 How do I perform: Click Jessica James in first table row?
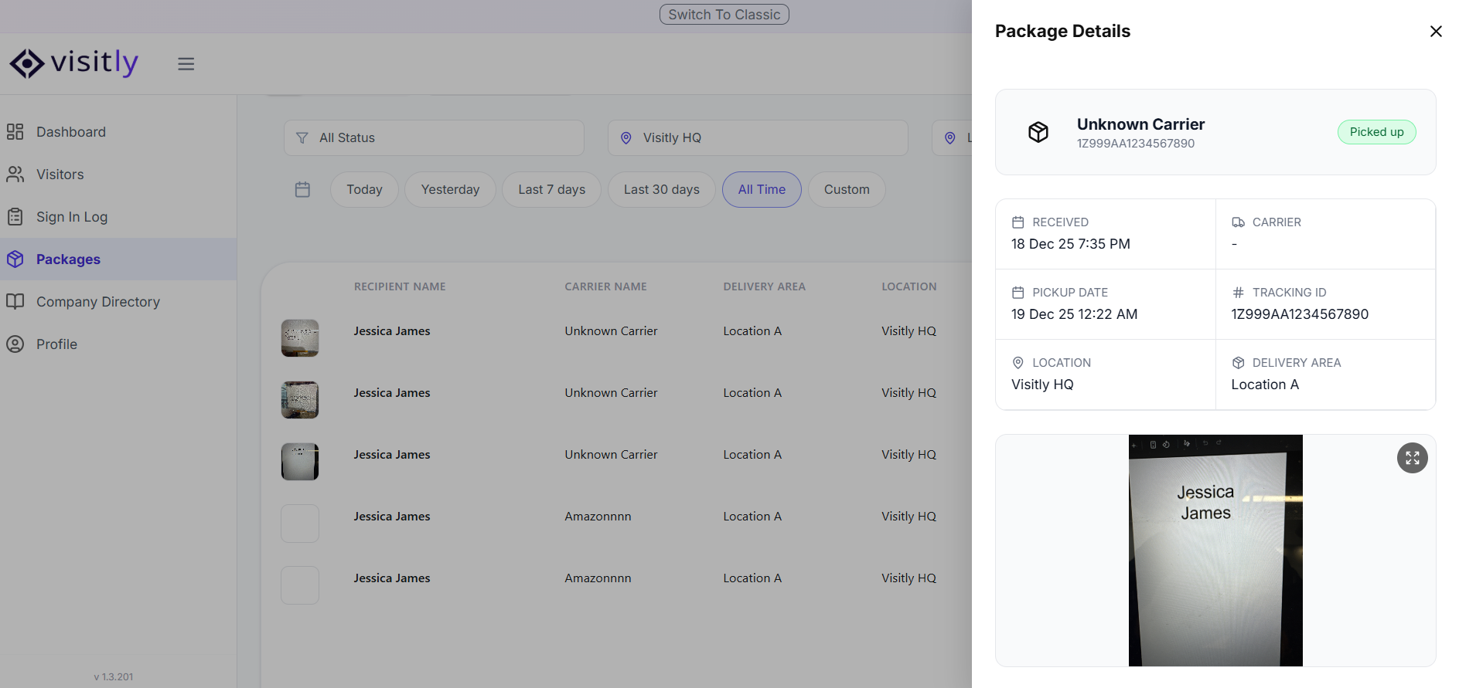pos(392,331)
